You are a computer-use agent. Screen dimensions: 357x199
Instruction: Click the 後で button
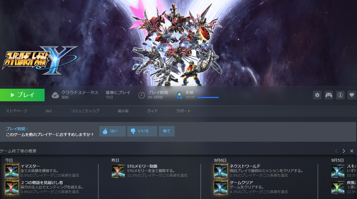coord(167,131)
